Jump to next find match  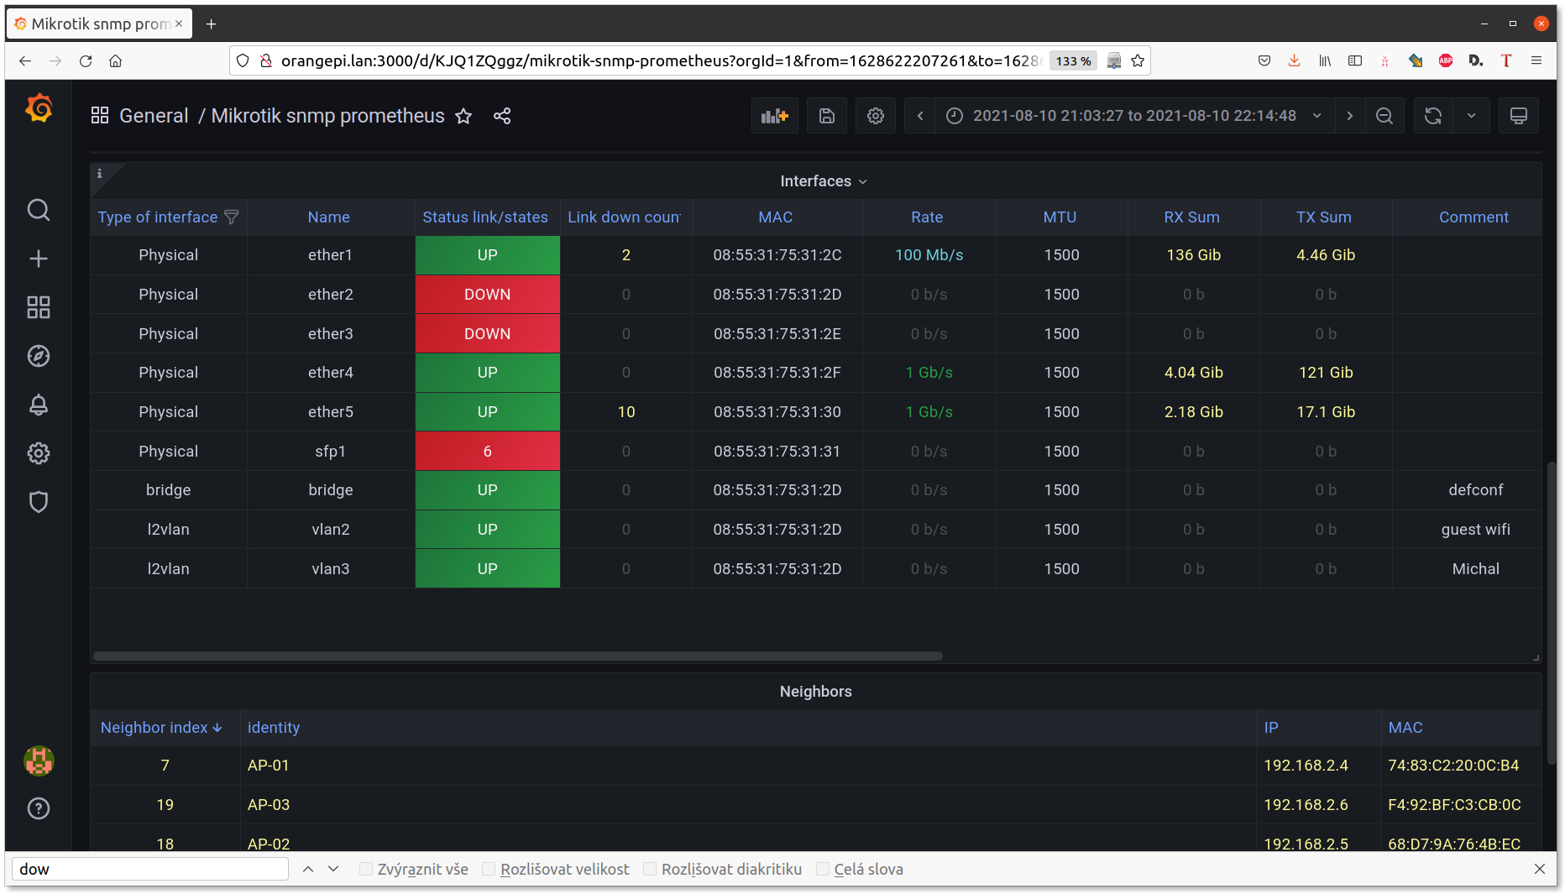click(333, 869)
